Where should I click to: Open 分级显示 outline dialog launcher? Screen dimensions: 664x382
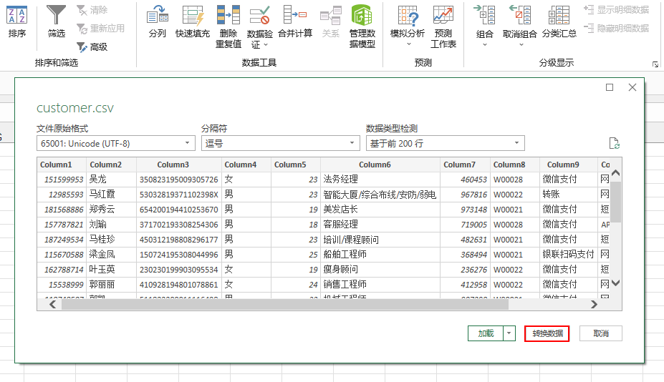(x=655, y=64)
